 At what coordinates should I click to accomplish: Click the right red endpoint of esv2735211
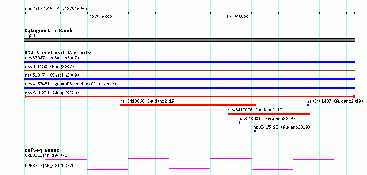point(354,97)
